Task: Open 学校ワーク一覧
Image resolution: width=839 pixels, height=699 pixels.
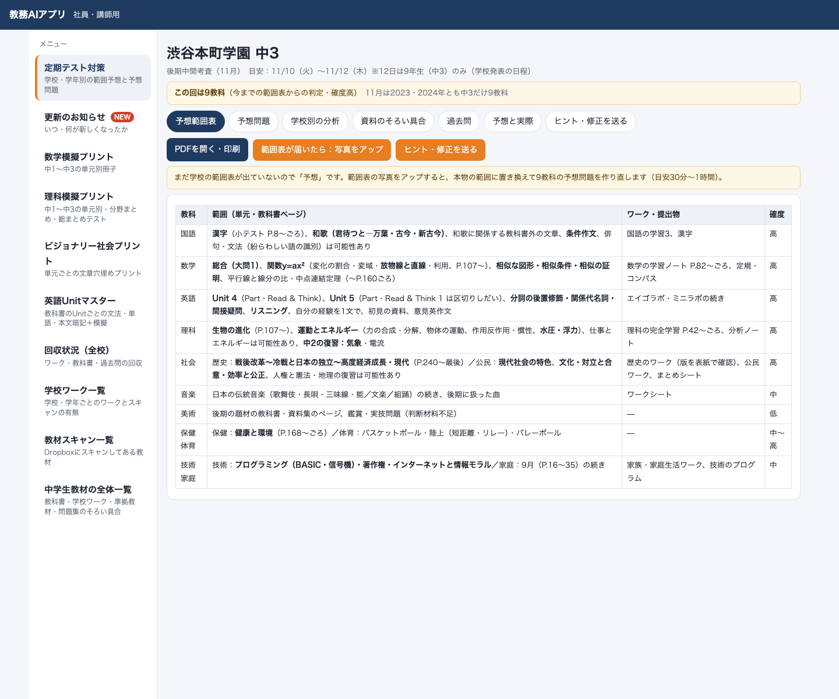Action: coord(93,401)
